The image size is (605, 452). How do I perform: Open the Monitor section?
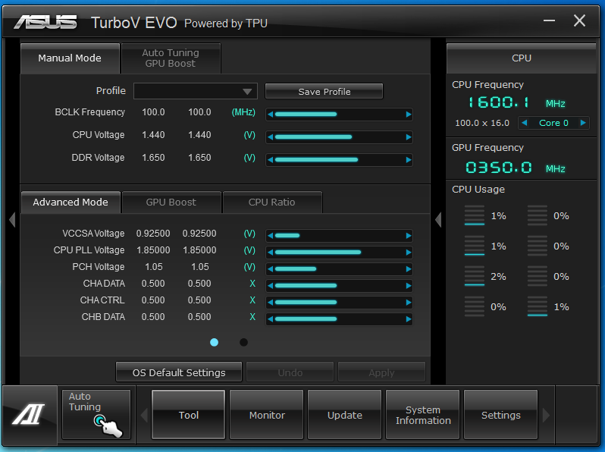point(267,415)
